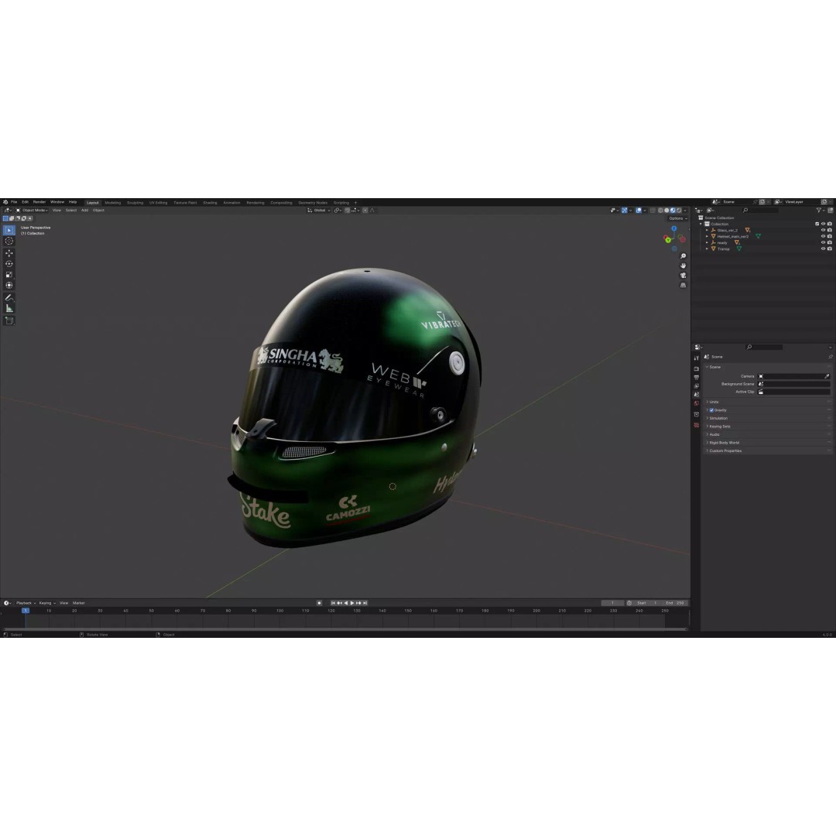
Task: Jump to the timeline start frame button
Action: point(333,603)
